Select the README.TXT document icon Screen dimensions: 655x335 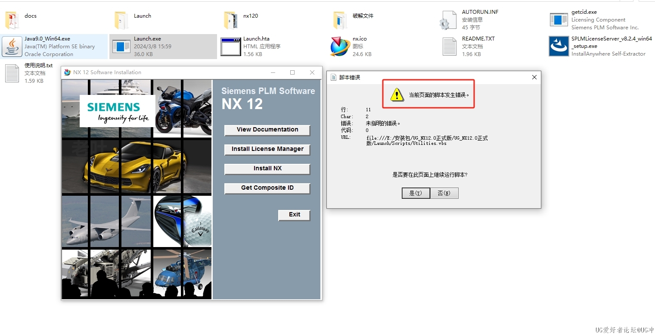pyautogui.click(x=449, y=47)
